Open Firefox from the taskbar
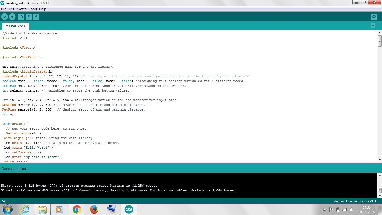 (94, 209)
